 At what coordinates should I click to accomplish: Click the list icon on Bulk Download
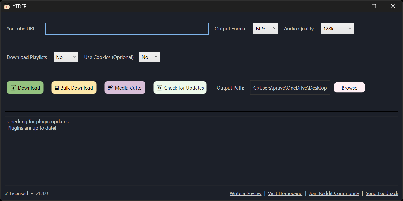(x=57, y=88)
